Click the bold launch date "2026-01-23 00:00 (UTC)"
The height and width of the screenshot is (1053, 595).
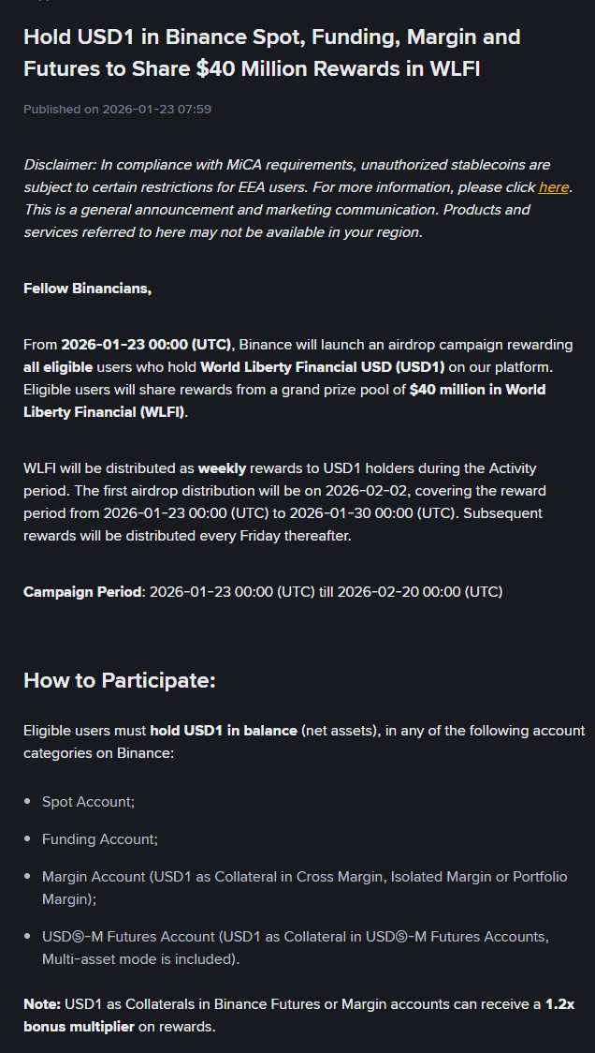(146, 344)
